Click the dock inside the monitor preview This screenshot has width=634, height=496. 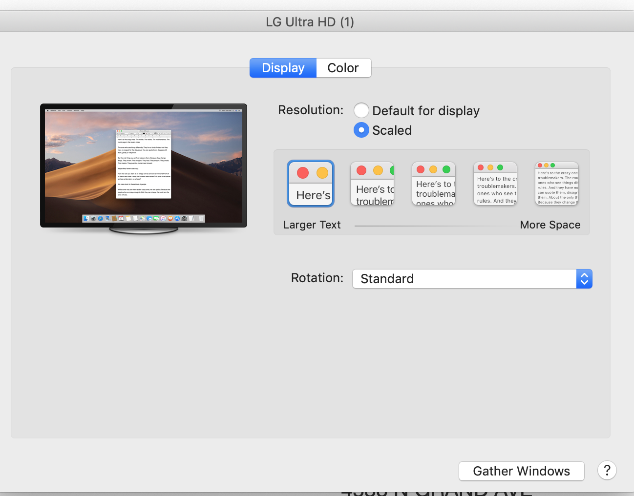144,219
